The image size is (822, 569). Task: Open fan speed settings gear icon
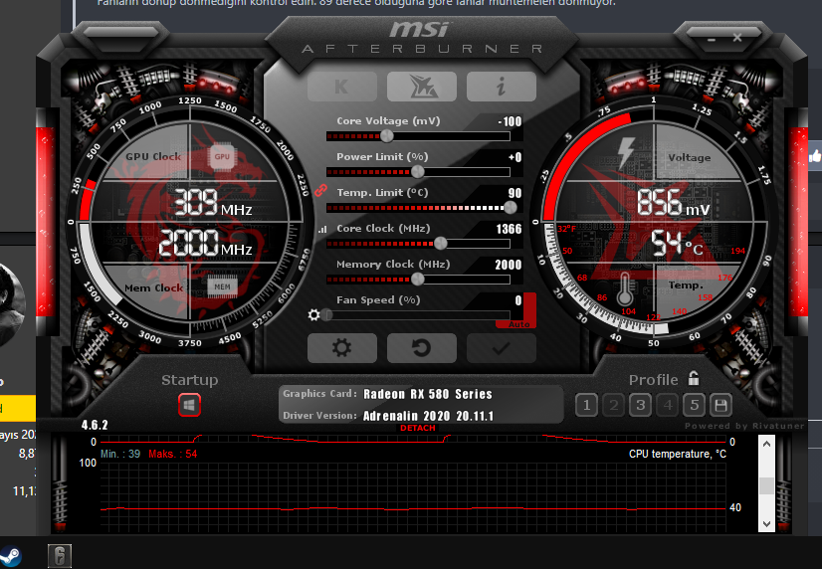(x=313, y=315)
